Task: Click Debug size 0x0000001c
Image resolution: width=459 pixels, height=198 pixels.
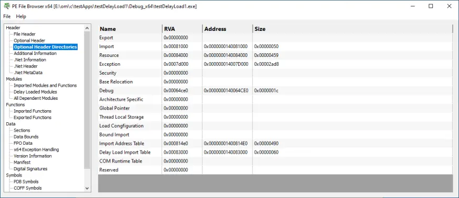Action: 266,90
